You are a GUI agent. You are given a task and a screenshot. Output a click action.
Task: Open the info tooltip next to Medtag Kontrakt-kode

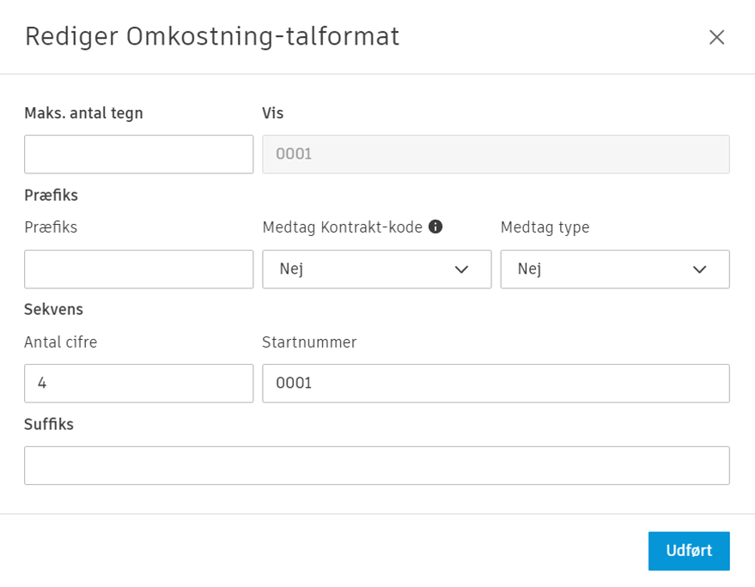[436, 227]
